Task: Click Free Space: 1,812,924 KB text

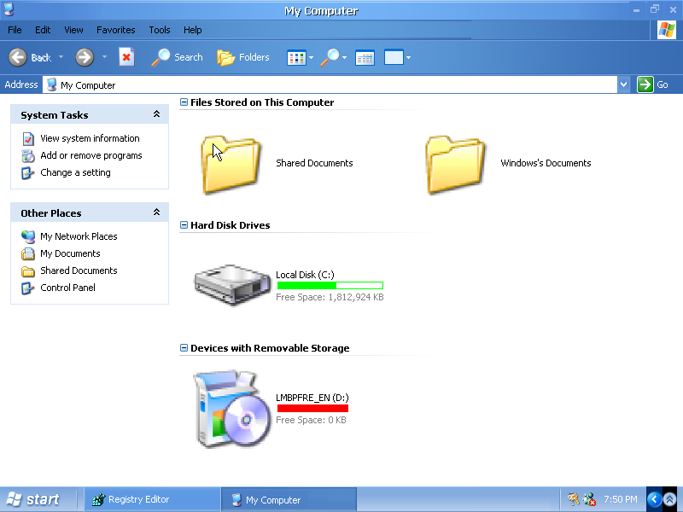Action: tap(330, 297)
